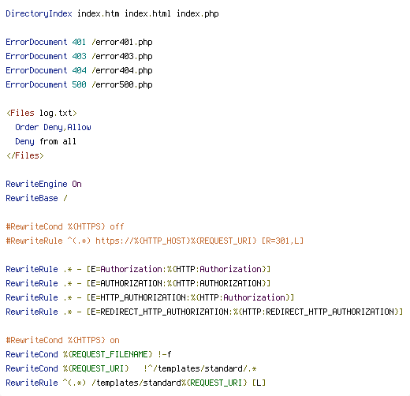The width and height of the screenshot is (410, 396).
Task: Click the RewriteBase / directive
Action: (x=36, y=198)
